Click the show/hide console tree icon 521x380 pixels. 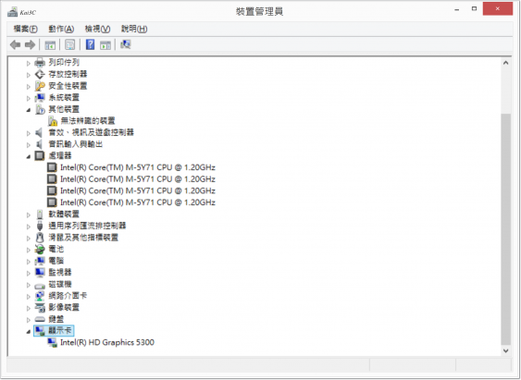point(50,44)
